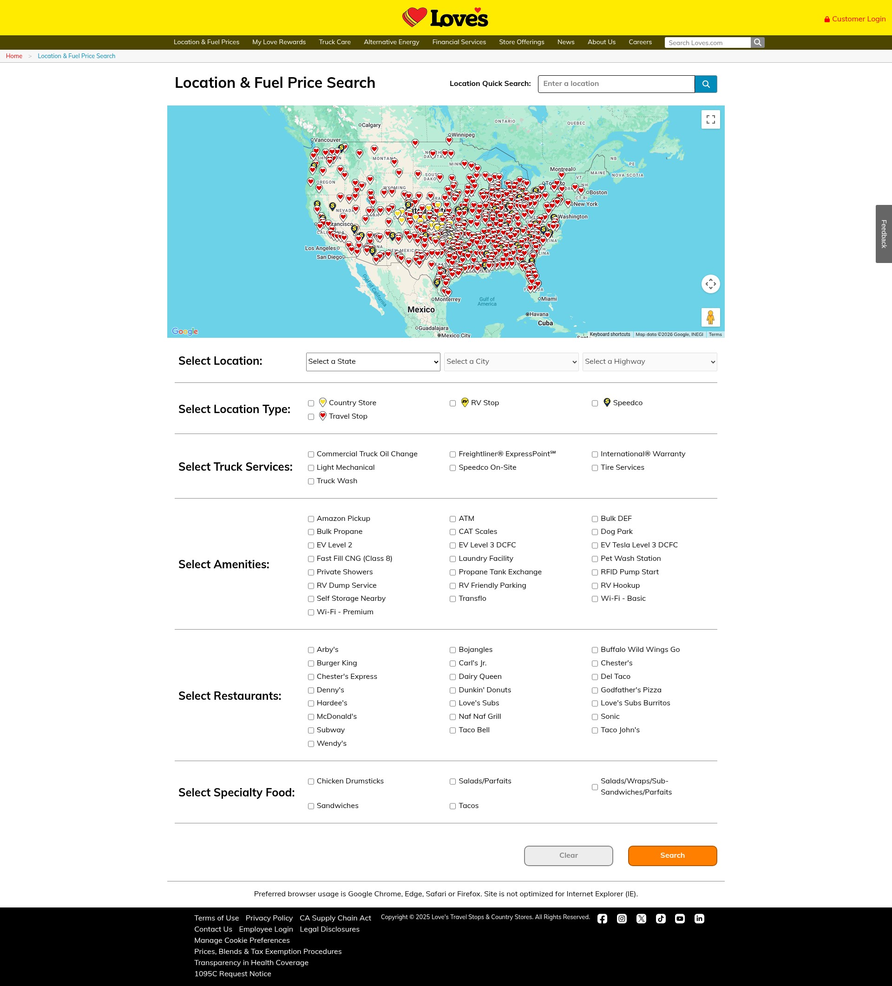The width and height of the screenshot is (892, 986).
Task: Click the Location & Fuel Price Search breadcrumb
Action: click(x=77, y=56)
